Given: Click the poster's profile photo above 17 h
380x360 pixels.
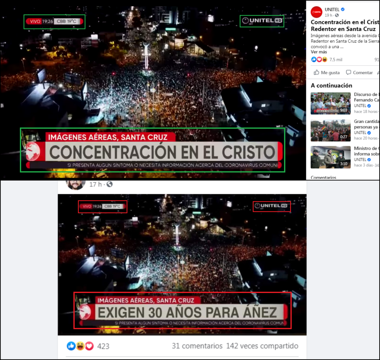Looking at the screenshot, I should point(76,185).
